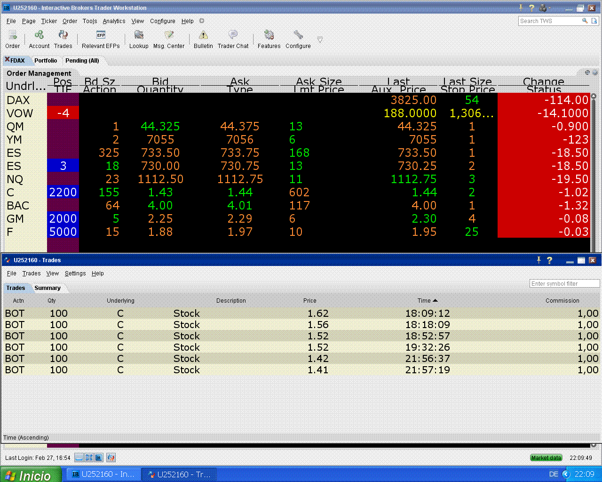Click the magnifier icon in Search TWS
Screen dimensions: 602x482
pos(585,21)
